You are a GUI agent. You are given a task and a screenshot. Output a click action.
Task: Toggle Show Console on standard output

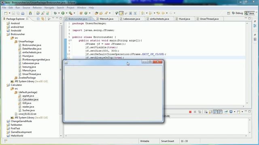point(215,112)
